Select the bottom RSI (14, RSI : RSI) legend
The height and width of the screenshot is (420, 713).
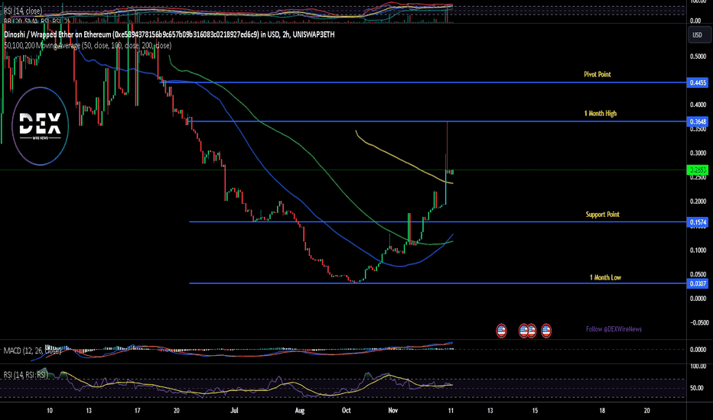coord(25,375)
